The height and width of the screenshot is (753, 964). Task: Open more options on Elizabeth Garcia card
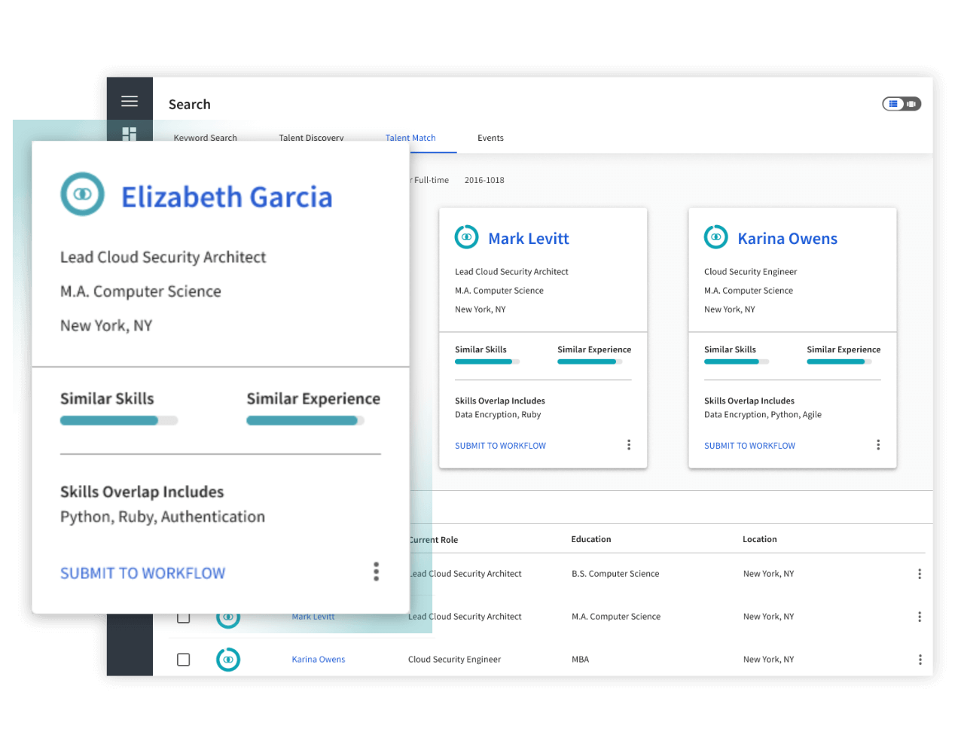click(x=376, y=572)
